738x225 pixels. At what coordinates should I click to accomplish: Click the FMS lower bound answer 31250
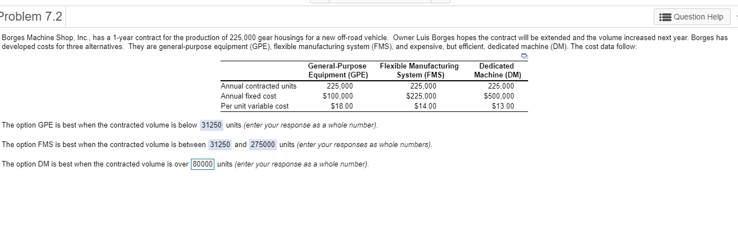(x=220, y=144)
